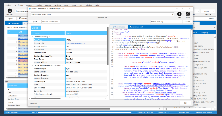Open the Database menu
This screenshot has width=222, height=116.
pyautogui.click(x=57, y=5)
